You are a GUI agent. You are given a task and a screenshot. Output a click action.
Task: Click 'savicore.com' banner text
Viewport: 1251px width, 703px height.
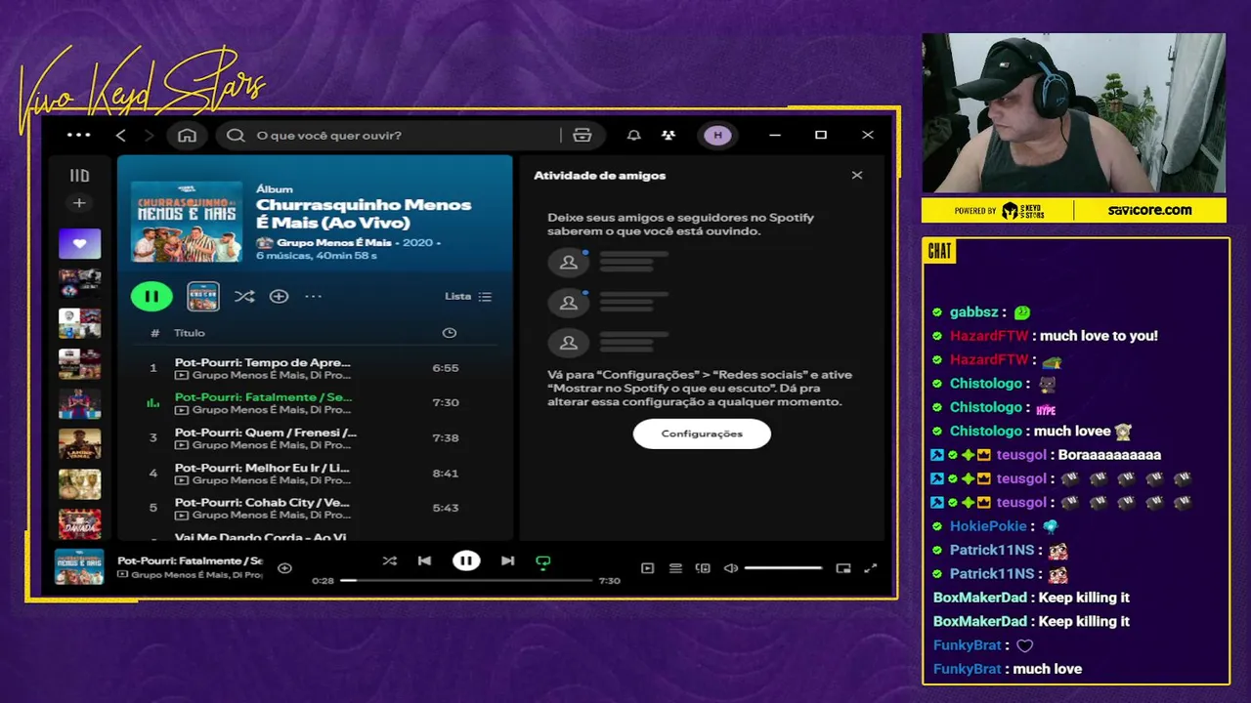click(x=1149, y=210)
